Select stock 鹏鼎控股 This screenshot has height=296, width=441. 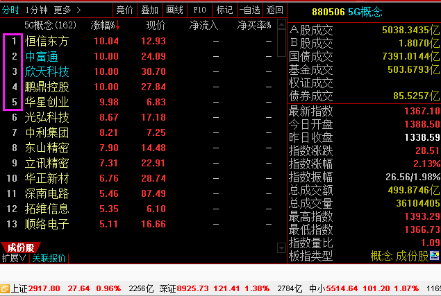tap(47, 87)
